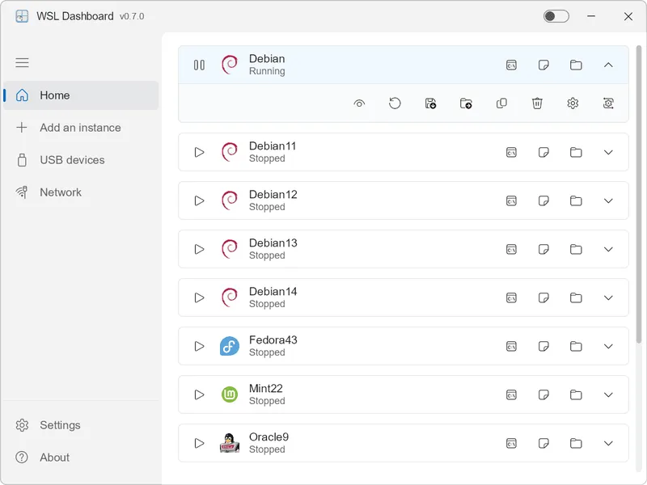Open terminal for Debian11
Image resolution: width=647 pixels, height=485 pixels.
511,153
